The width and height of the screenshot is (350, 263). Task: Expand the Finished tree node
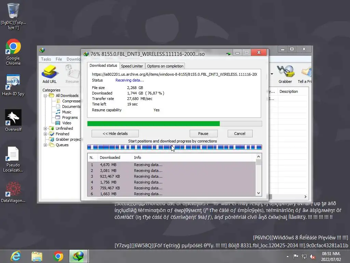[45, 134]
